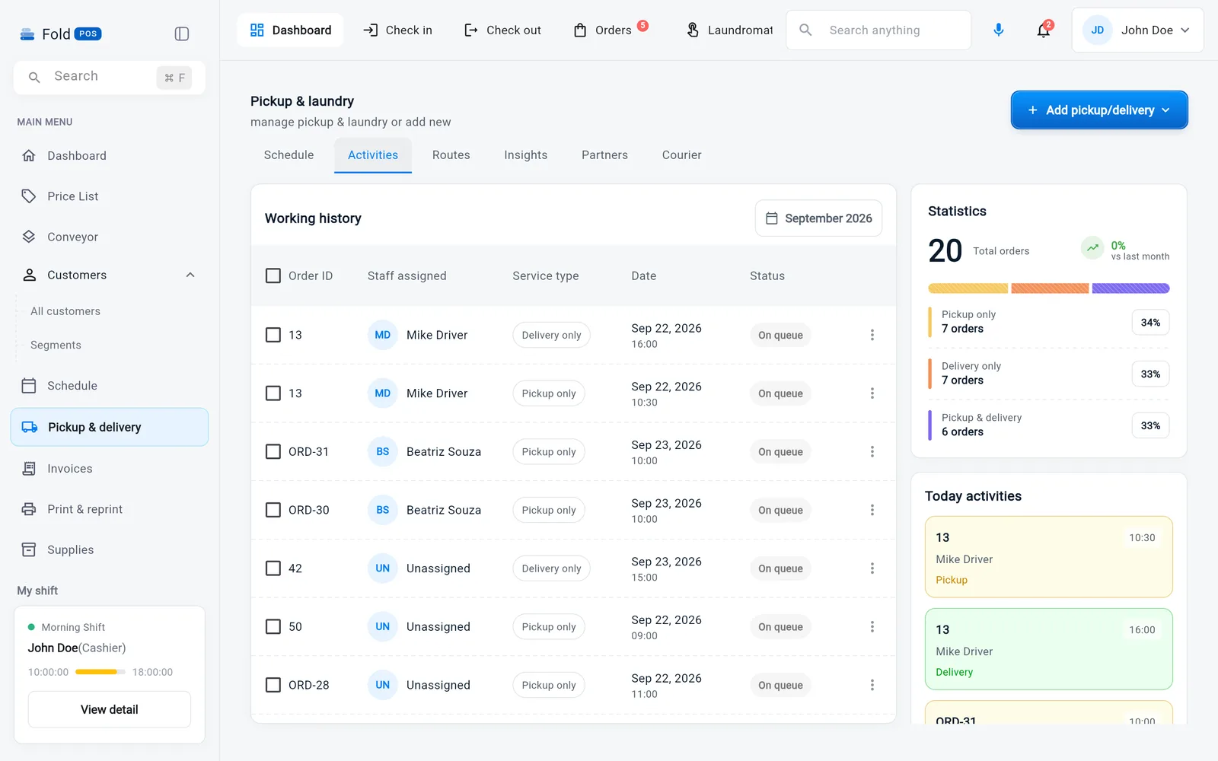The height and width of the screenshot is (761, 1218).
Task: Click View detail for my shift
Action: (x=110, y=709)
